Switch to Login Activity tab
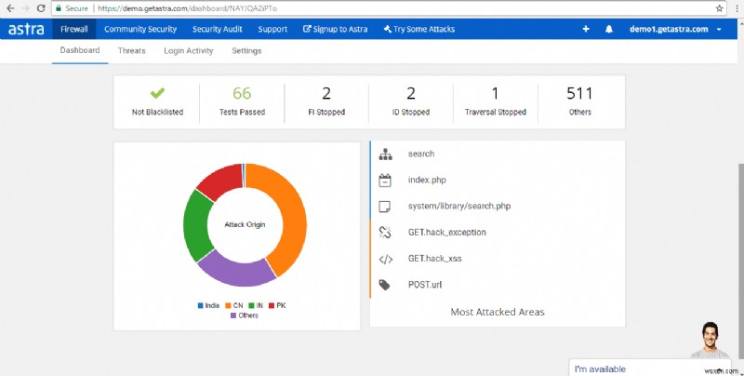The image size is (744, 376). (189, 50)
